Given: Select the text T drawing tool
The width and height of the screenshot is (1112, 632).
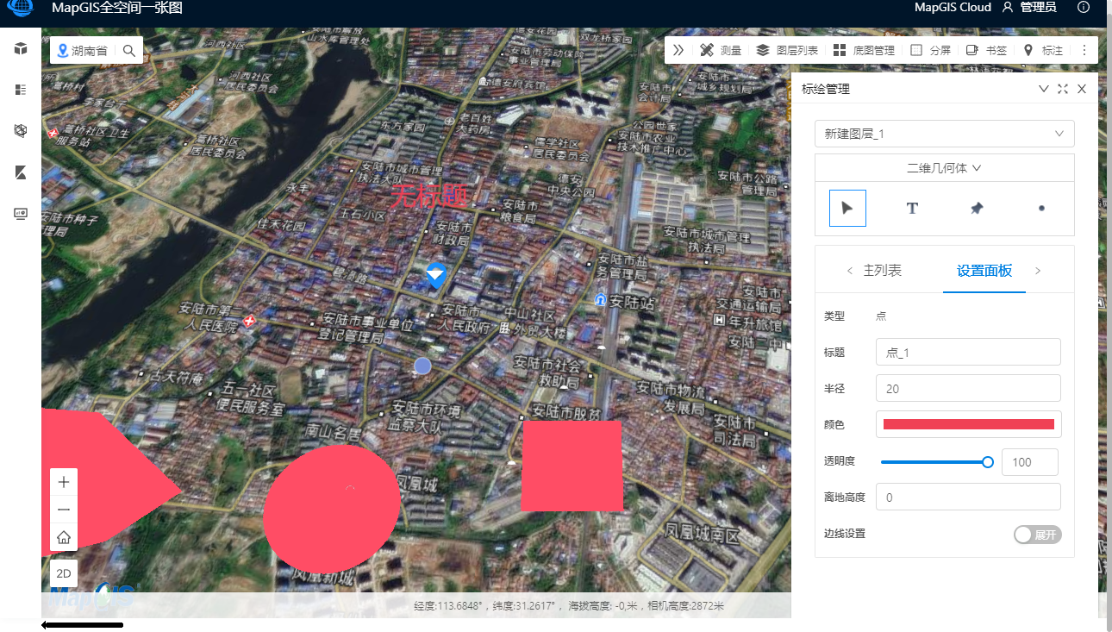Looking at the screenshot, I should pyautogui.click(x=912, y=208).
